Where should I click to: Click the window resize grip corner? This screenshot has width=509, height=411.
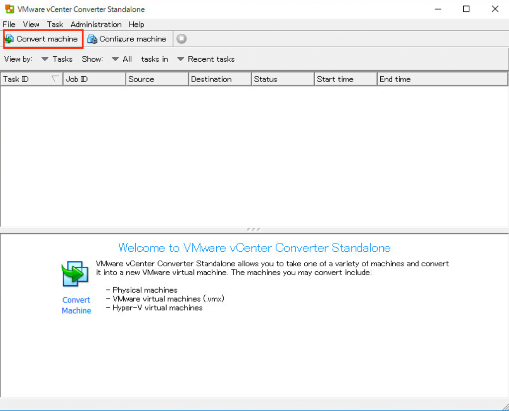click(x=505, y=407)
